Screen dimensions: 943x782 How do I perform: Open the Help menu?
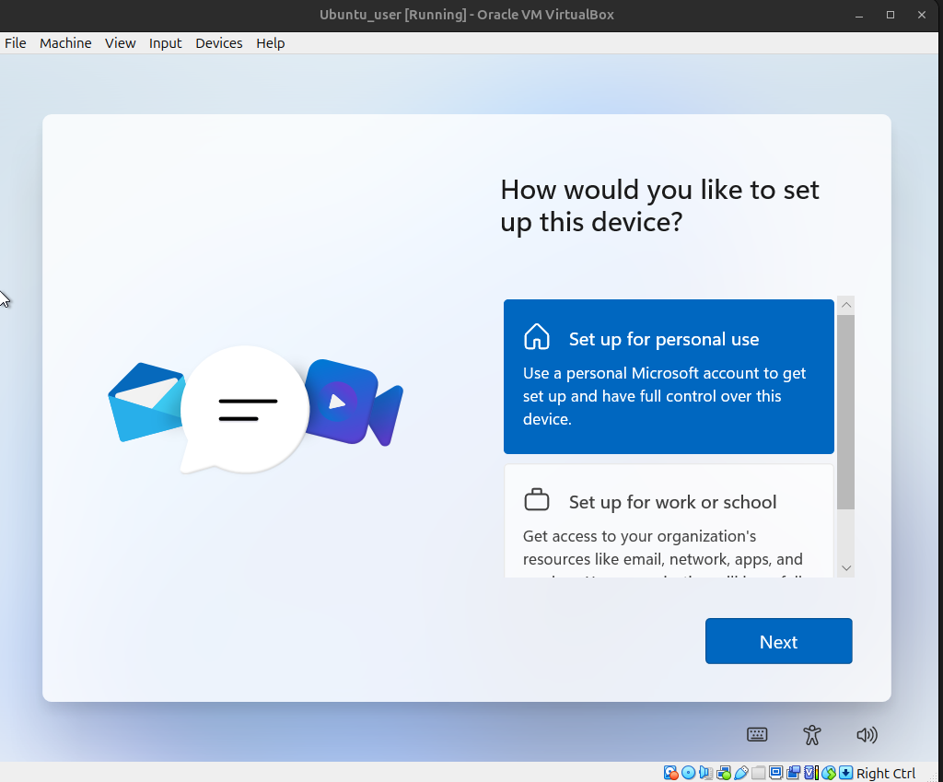tap(270, 43)
